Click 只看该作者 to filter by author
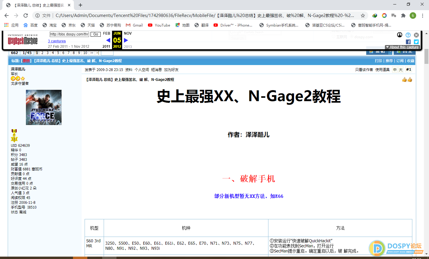The height and width of the screenshot is (259, 429). pyautogui.click(x=364, y=70)
